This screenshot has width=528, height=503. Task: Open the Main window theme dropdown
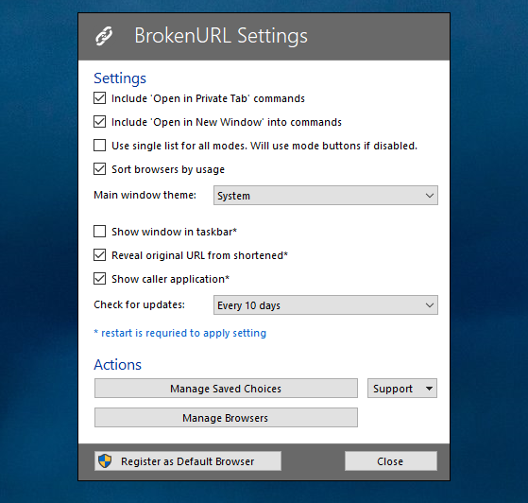326,195
